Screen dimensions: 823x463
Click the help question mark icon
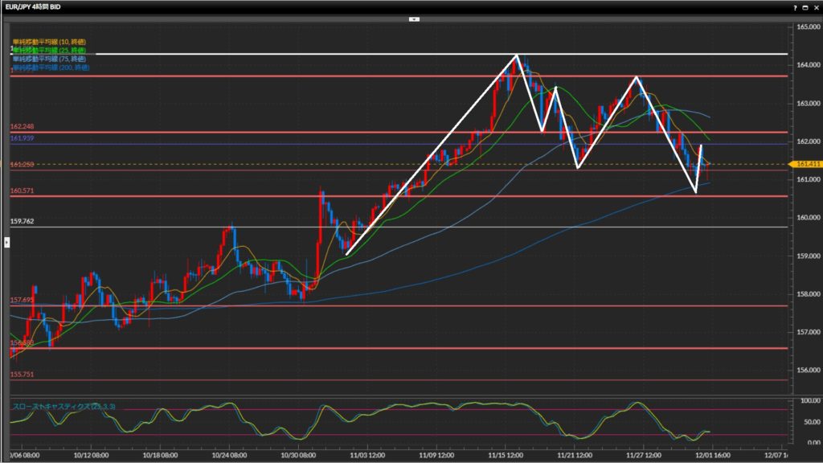point(796,6)
